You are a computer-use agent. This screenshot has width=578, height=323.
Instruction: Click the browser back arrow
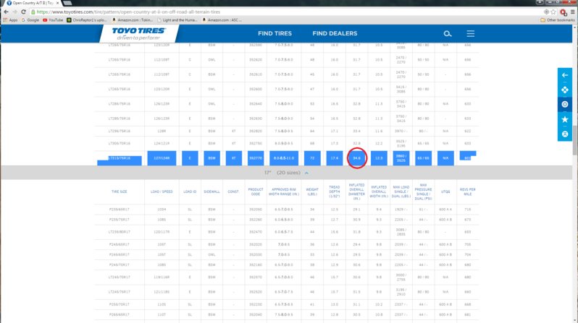[x=6, y=12]
